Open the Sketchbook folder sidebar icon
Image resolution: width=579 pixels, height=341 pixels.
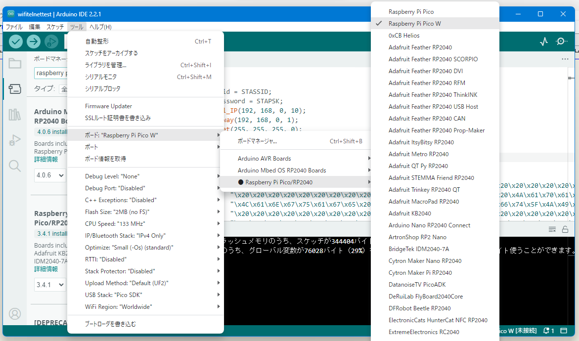pos(15,63)
